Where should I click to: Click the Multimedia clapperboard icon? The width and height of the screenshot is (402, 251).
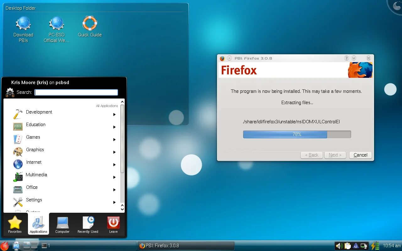point(18,177)
